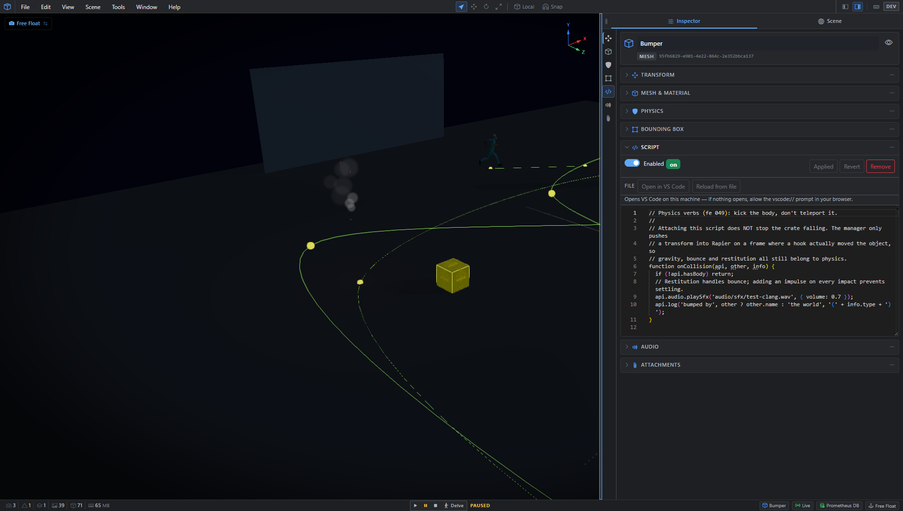Toggle Bumper visibility eye icon

coord(889,42)
